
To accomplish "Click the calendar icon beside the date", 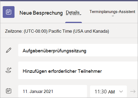I will click(9, 91).
